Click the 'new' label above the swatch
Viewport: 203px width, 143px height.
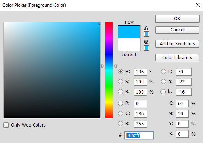click(129, 22)
